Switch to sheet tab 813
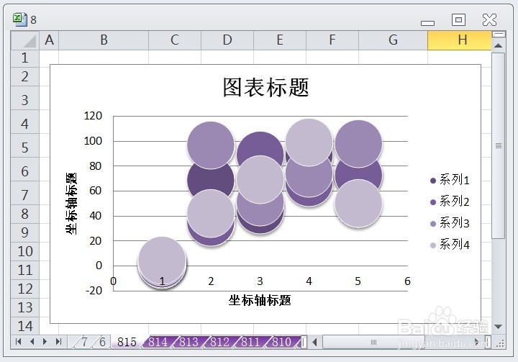The width and height of the screenshot is (518, 362). pyautogui.click(x=189, y=342)
